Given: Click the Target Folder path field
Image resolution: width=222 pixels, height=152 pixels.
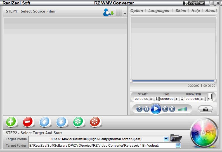Looking at the screenshot, I should point(102,146).
